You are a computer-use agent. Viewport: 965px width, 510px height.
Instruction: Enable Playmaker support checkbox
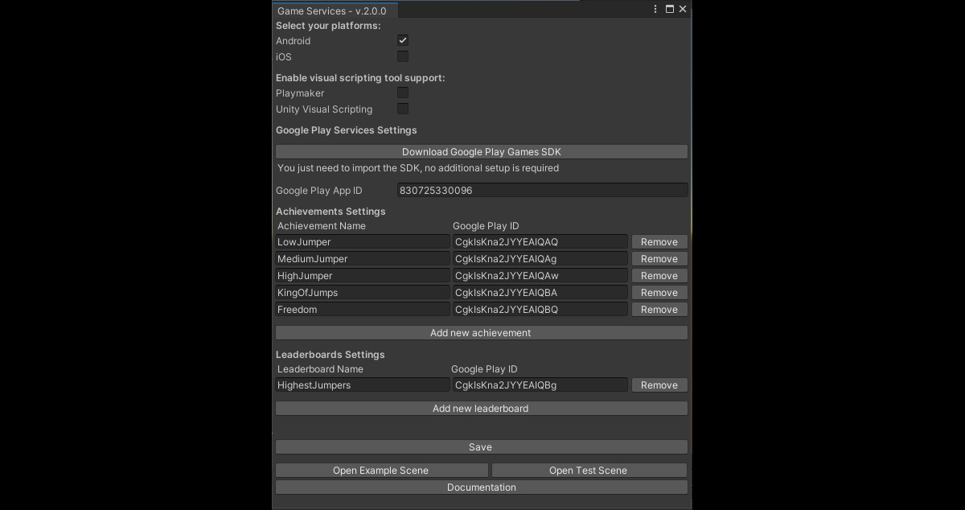(x=403, y=93)
